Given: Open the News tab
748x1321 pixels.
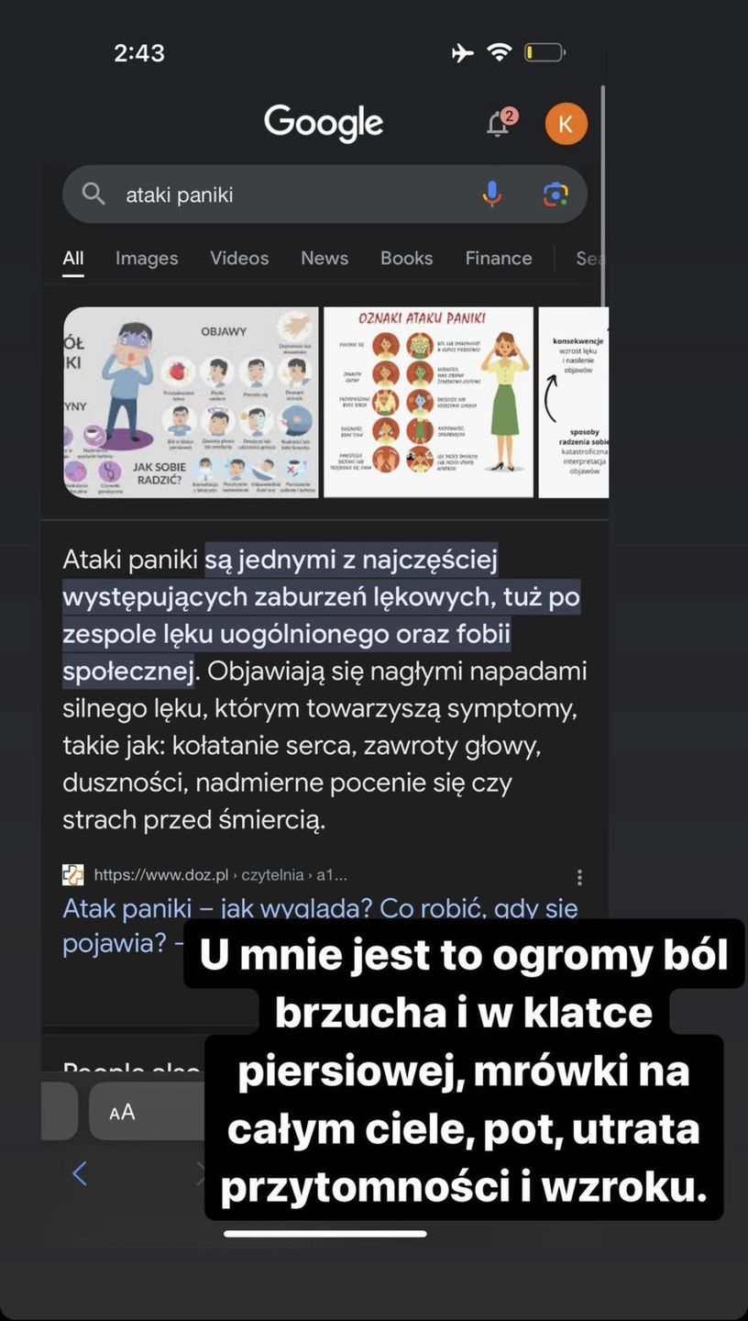Looking at the screenshot, I should 324,259.
